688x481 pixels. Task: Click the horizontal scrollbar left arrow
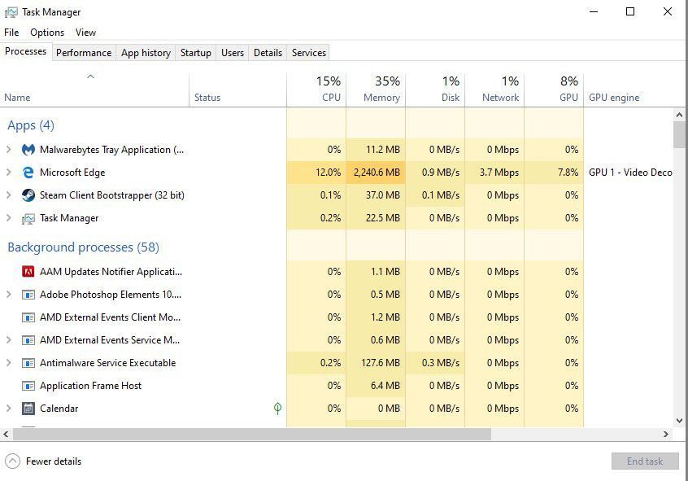6,435
